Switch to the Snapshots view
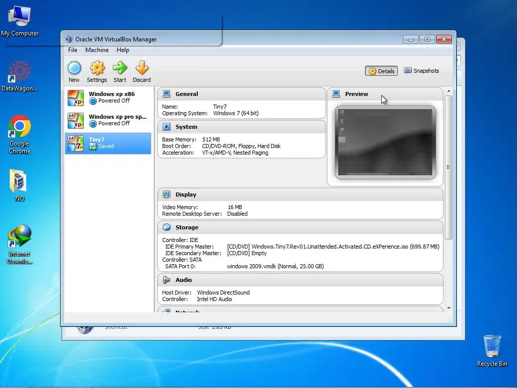Image resolution: width=517 pixels, height=388 pixels. coord(422,71)
